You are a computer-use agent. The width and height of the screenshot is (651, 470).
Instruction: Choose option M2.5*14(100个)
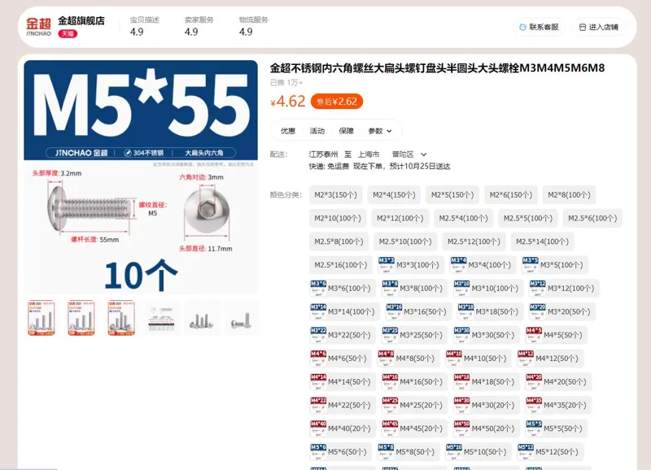(542, 242)
